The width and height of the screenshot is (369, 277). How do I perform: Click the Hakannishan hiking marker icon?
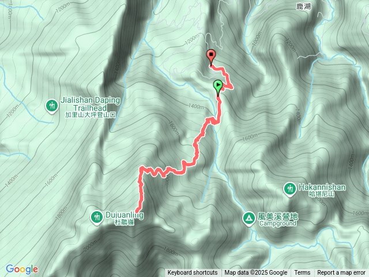pos(289,189)
